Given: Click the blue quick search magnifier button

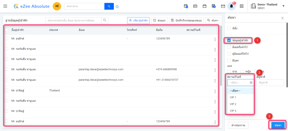Looking at the screenshot, I should pyautogui.click(x=109, y=6).
